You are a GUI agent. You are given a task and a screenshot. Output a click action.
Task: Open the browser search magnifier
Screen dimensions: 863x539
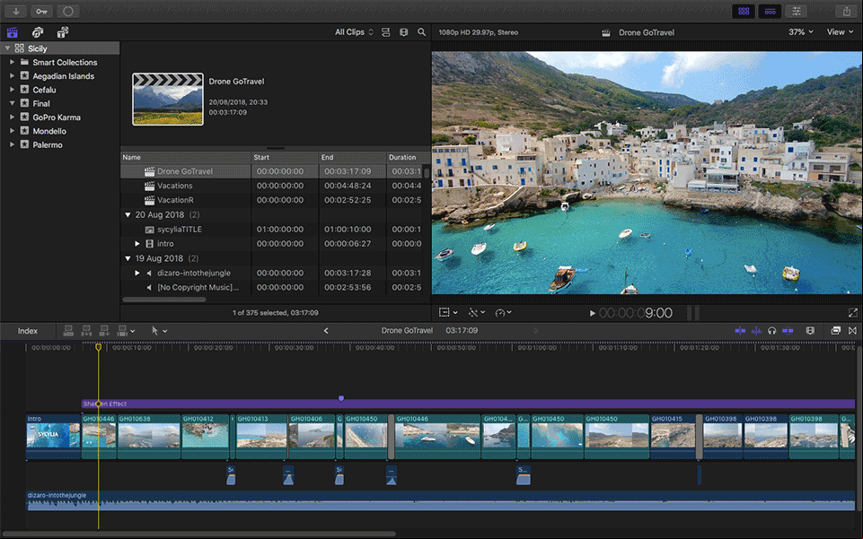[x=421, y=32]
